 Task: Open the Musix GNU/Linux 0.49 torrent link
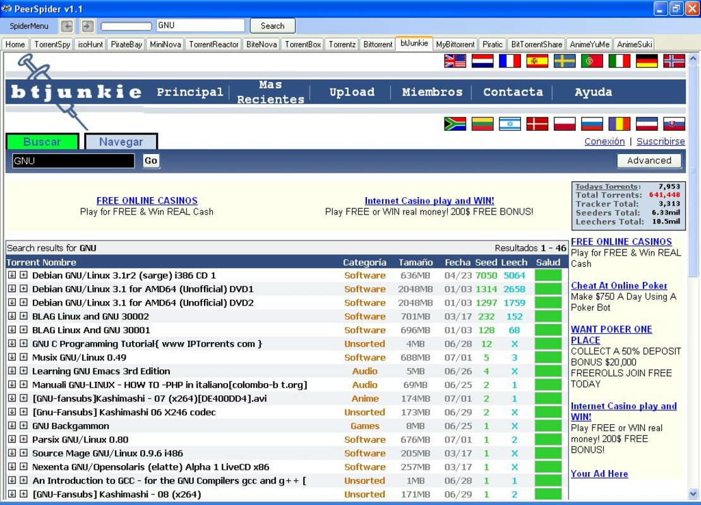point(79,357)
